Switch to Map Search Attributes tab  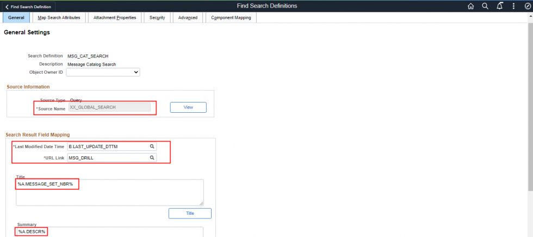coord(59,18)
